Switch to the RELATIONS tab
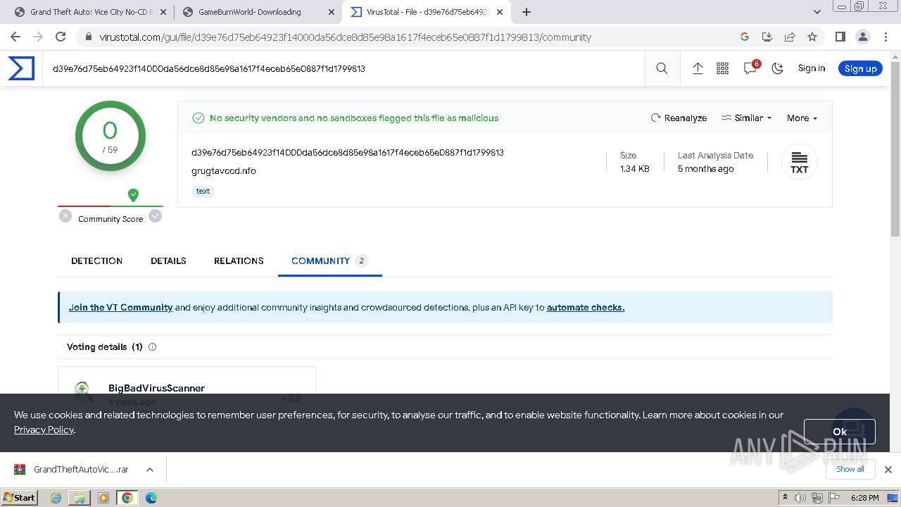 (239, 261)
